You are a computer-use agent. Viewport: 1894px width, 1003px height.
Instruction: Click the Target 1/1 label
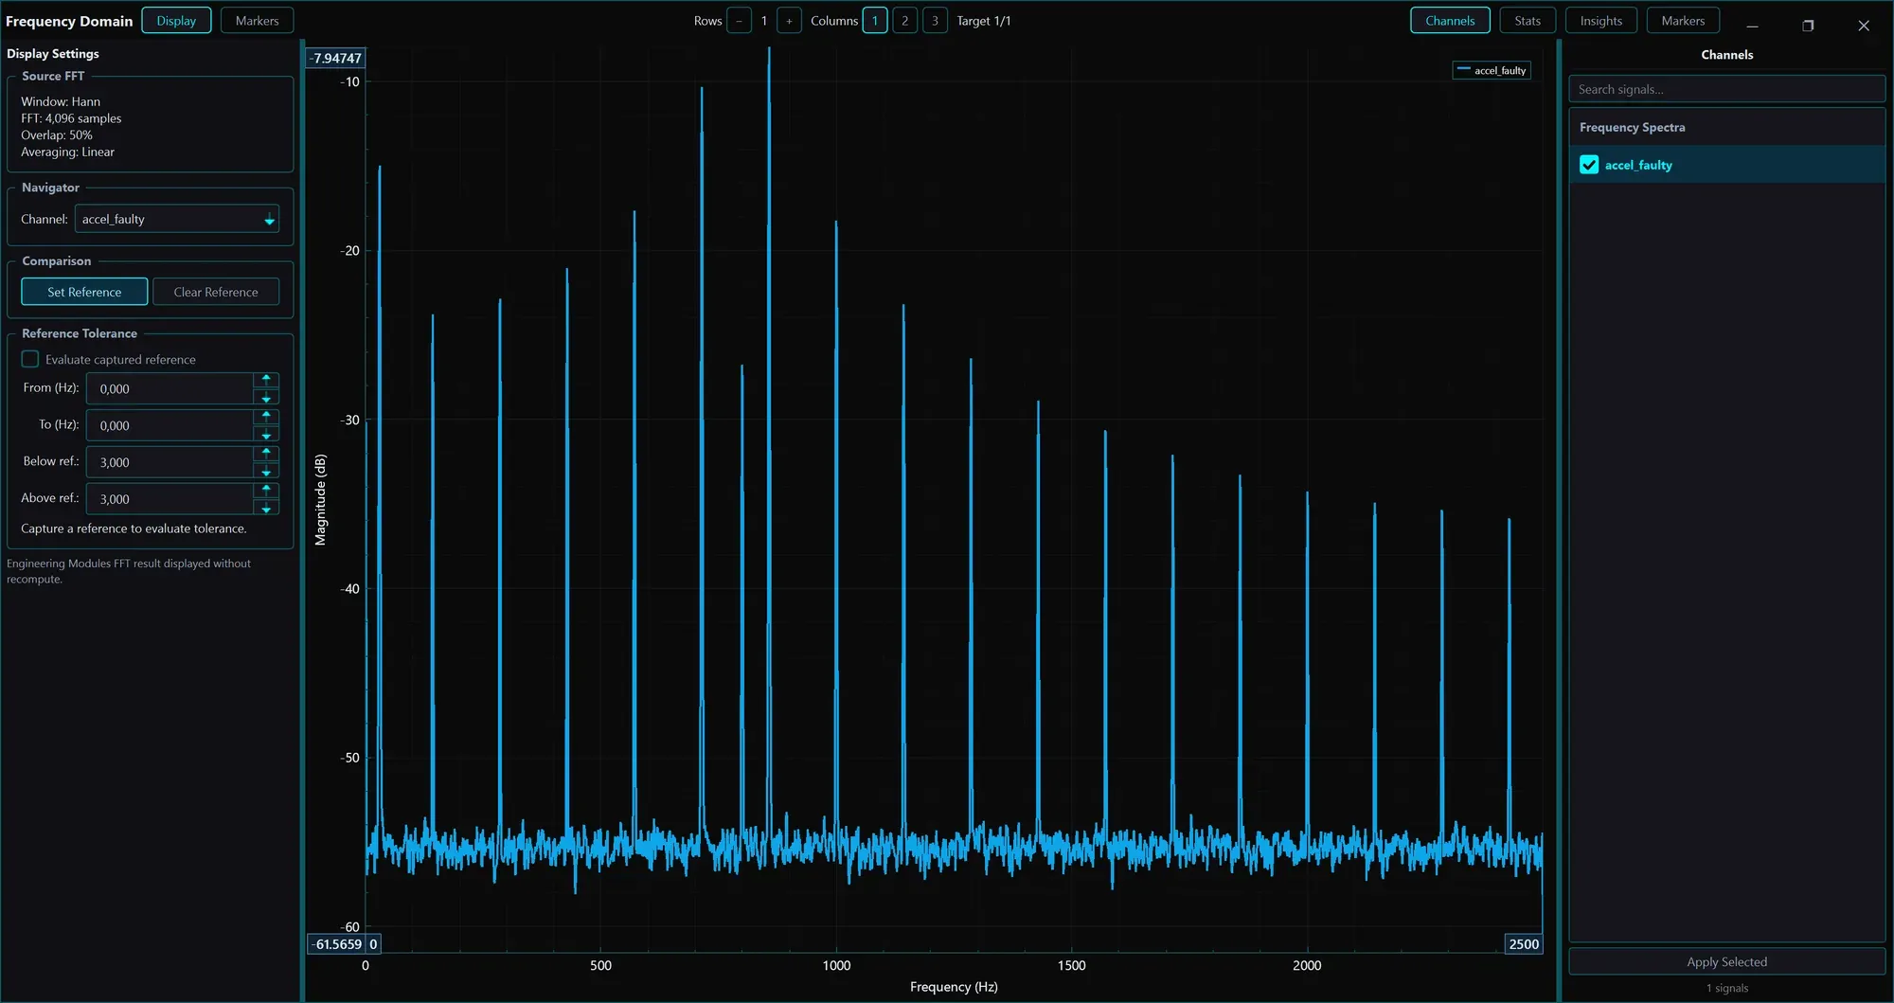(983, 21)
